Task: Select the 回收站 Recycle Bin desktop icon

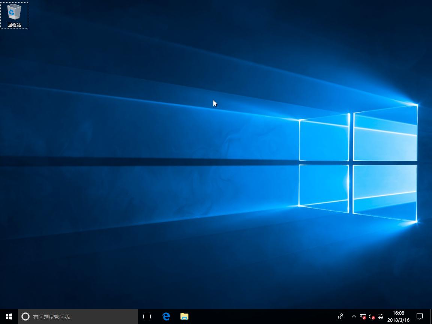Action: click(x=14, y=15)
